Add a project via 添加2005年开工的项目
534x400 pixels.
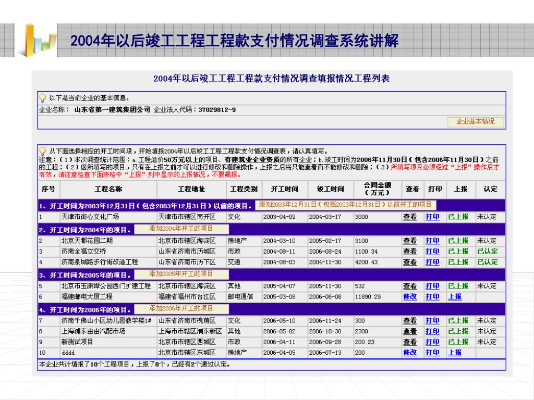pos(181,274)
